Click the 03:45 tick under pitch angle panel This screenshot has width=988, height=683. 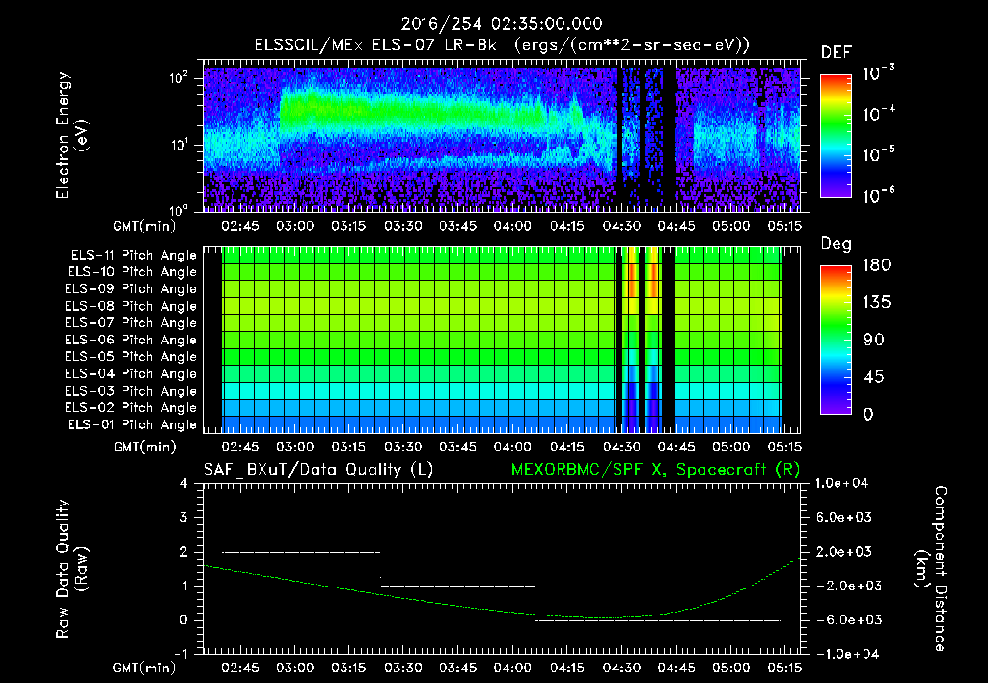pos(457,448)
